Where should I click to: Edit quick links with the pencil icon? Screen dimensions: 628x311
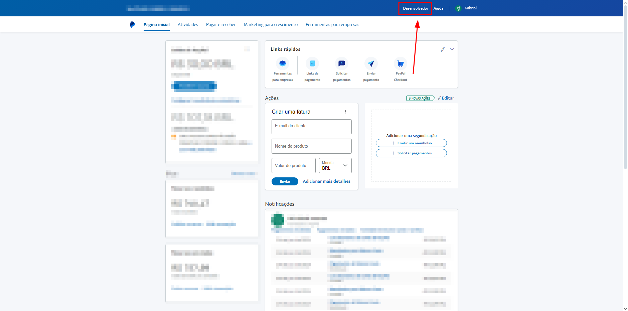coord(443,49)
